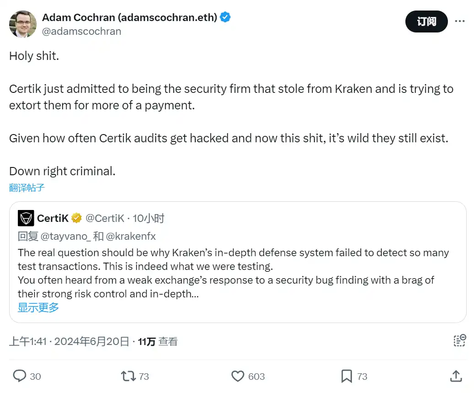Click the CertiK shield logo avatar

[26, 218]
